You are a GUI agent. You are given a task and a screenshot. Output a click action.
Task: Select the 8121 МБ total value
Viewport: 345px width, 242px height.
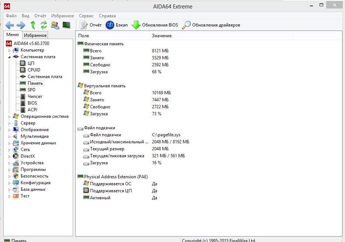160,51
